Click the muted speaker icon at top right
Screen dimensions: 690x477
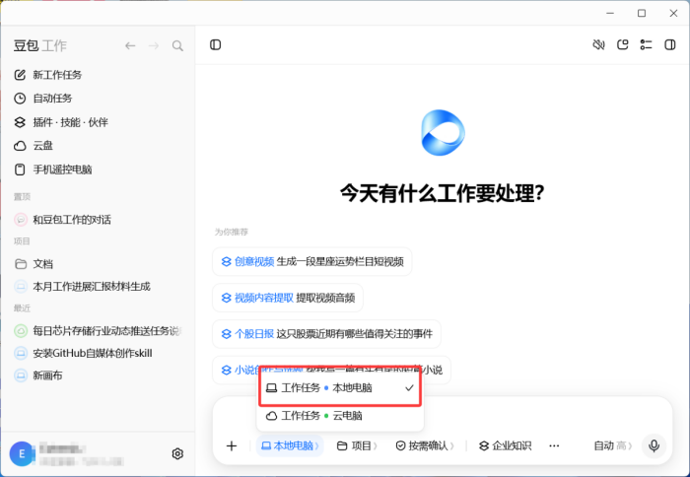click(598, 44)
